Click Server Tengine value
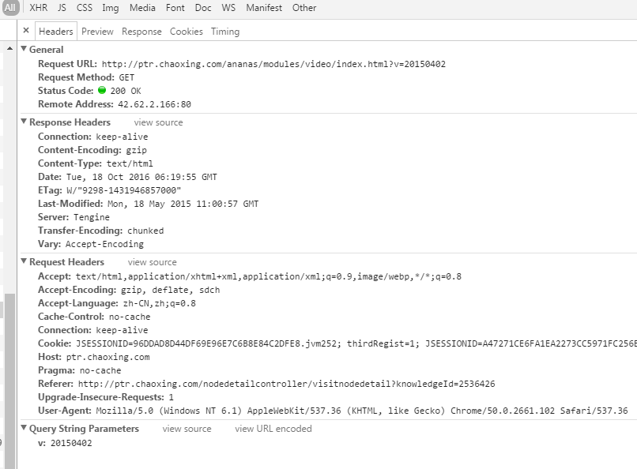The height and width of the screenshot is (469, 637). click(92, 217)
